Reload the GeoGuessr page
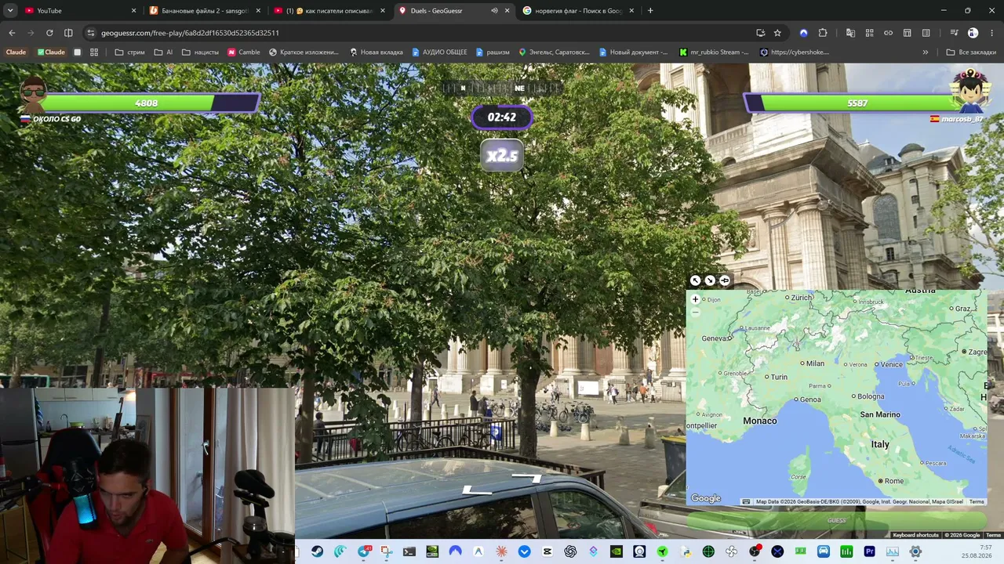 click(49, 33)
